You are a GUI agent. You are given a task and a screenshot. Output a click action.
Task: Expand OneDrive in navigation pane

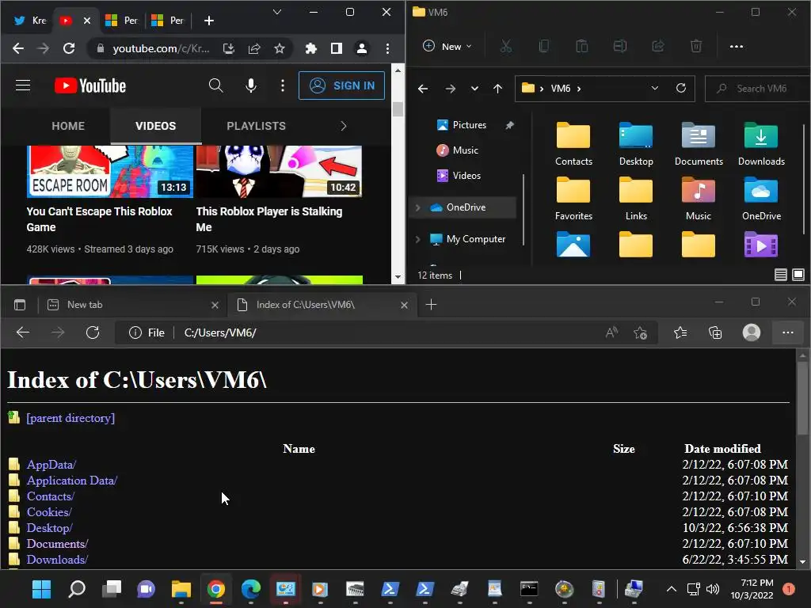tap(418, 208)
